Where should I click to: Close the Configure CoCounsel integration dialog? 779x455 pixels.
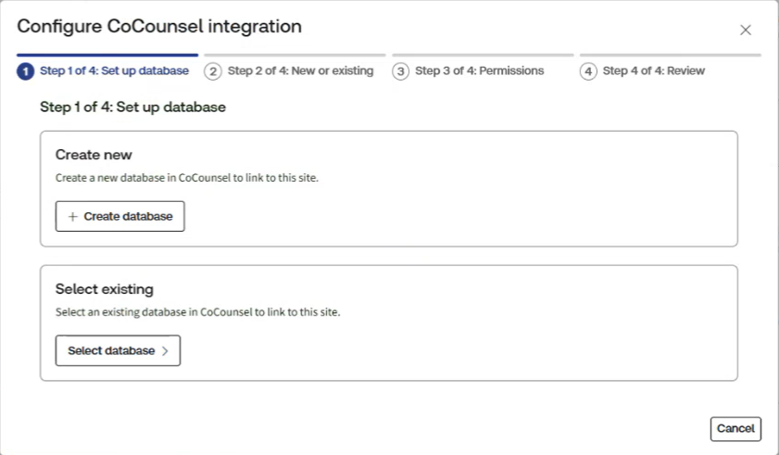click(x=746, y=31)
